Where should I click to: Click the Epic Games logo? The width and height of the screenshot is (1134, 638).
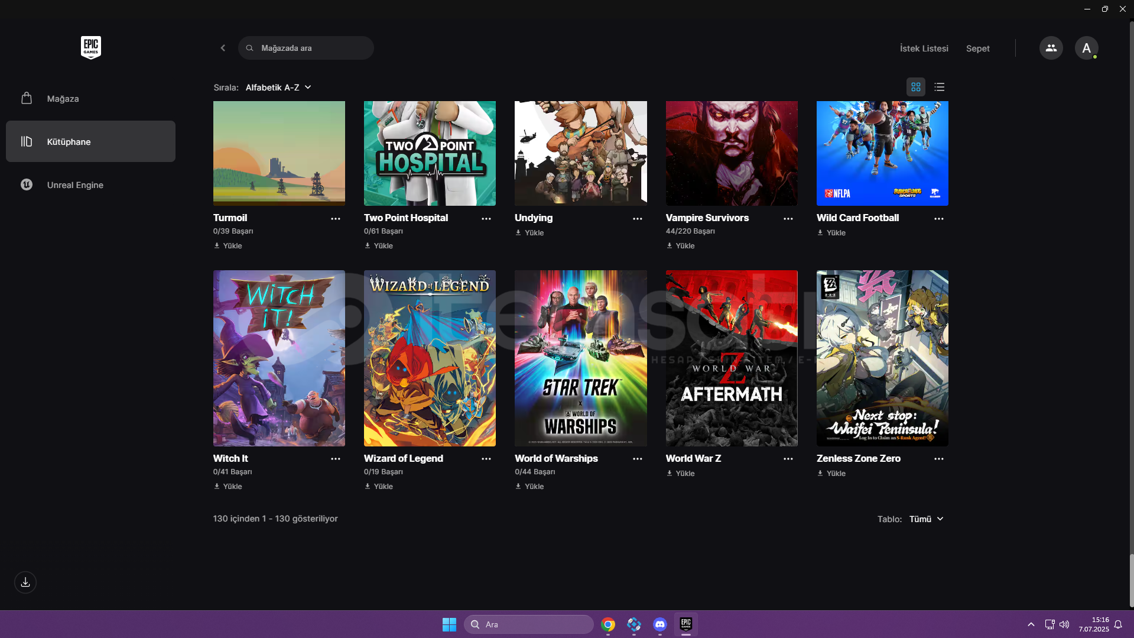[91, 47]
